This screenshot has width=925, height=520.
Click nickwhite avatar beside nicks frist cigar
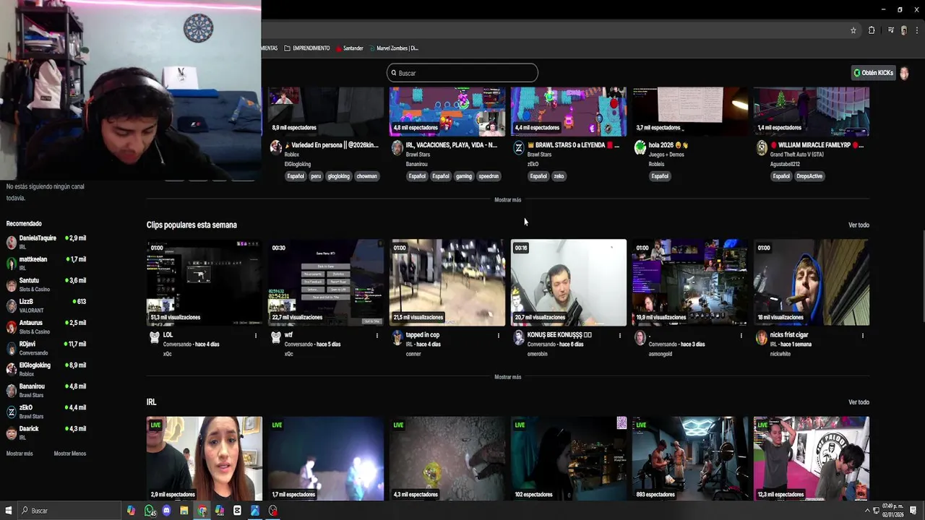[761, 337]
